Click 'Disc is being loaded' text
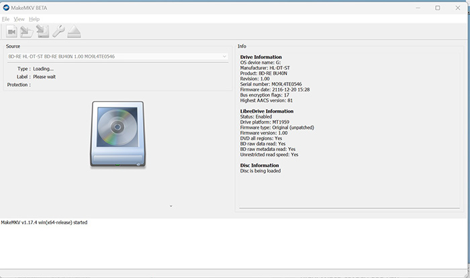 click(x=261, y=171)
